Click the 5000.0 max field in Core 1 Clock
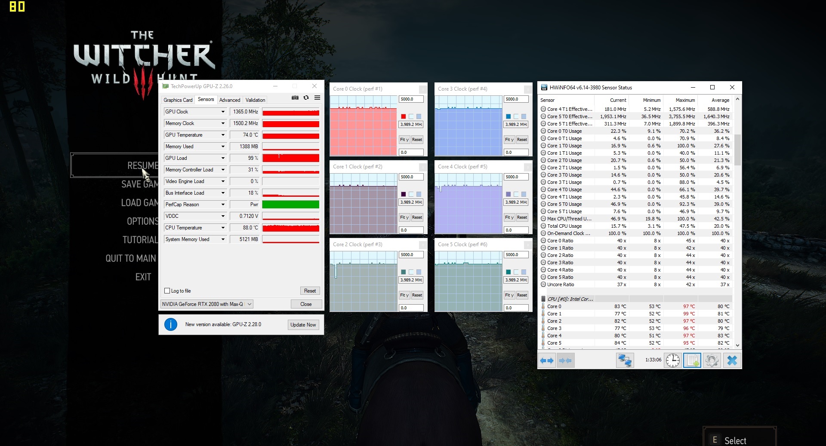Screen dimensions: 826x446 (411, 177)
